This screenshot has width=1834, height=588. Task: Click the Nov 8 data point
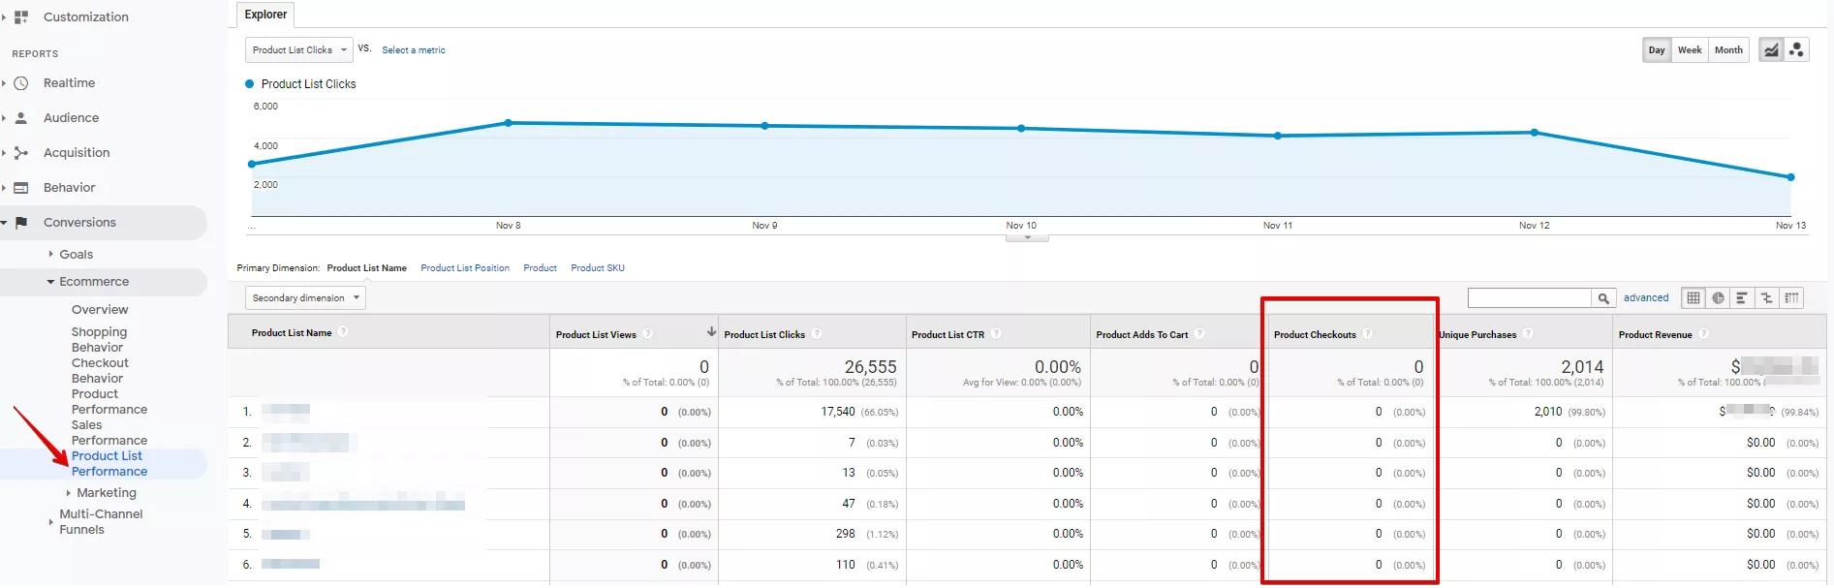click(509, 123)
